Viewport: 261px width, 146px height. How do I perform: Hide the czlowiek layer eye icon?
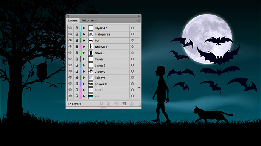(70, 47)
